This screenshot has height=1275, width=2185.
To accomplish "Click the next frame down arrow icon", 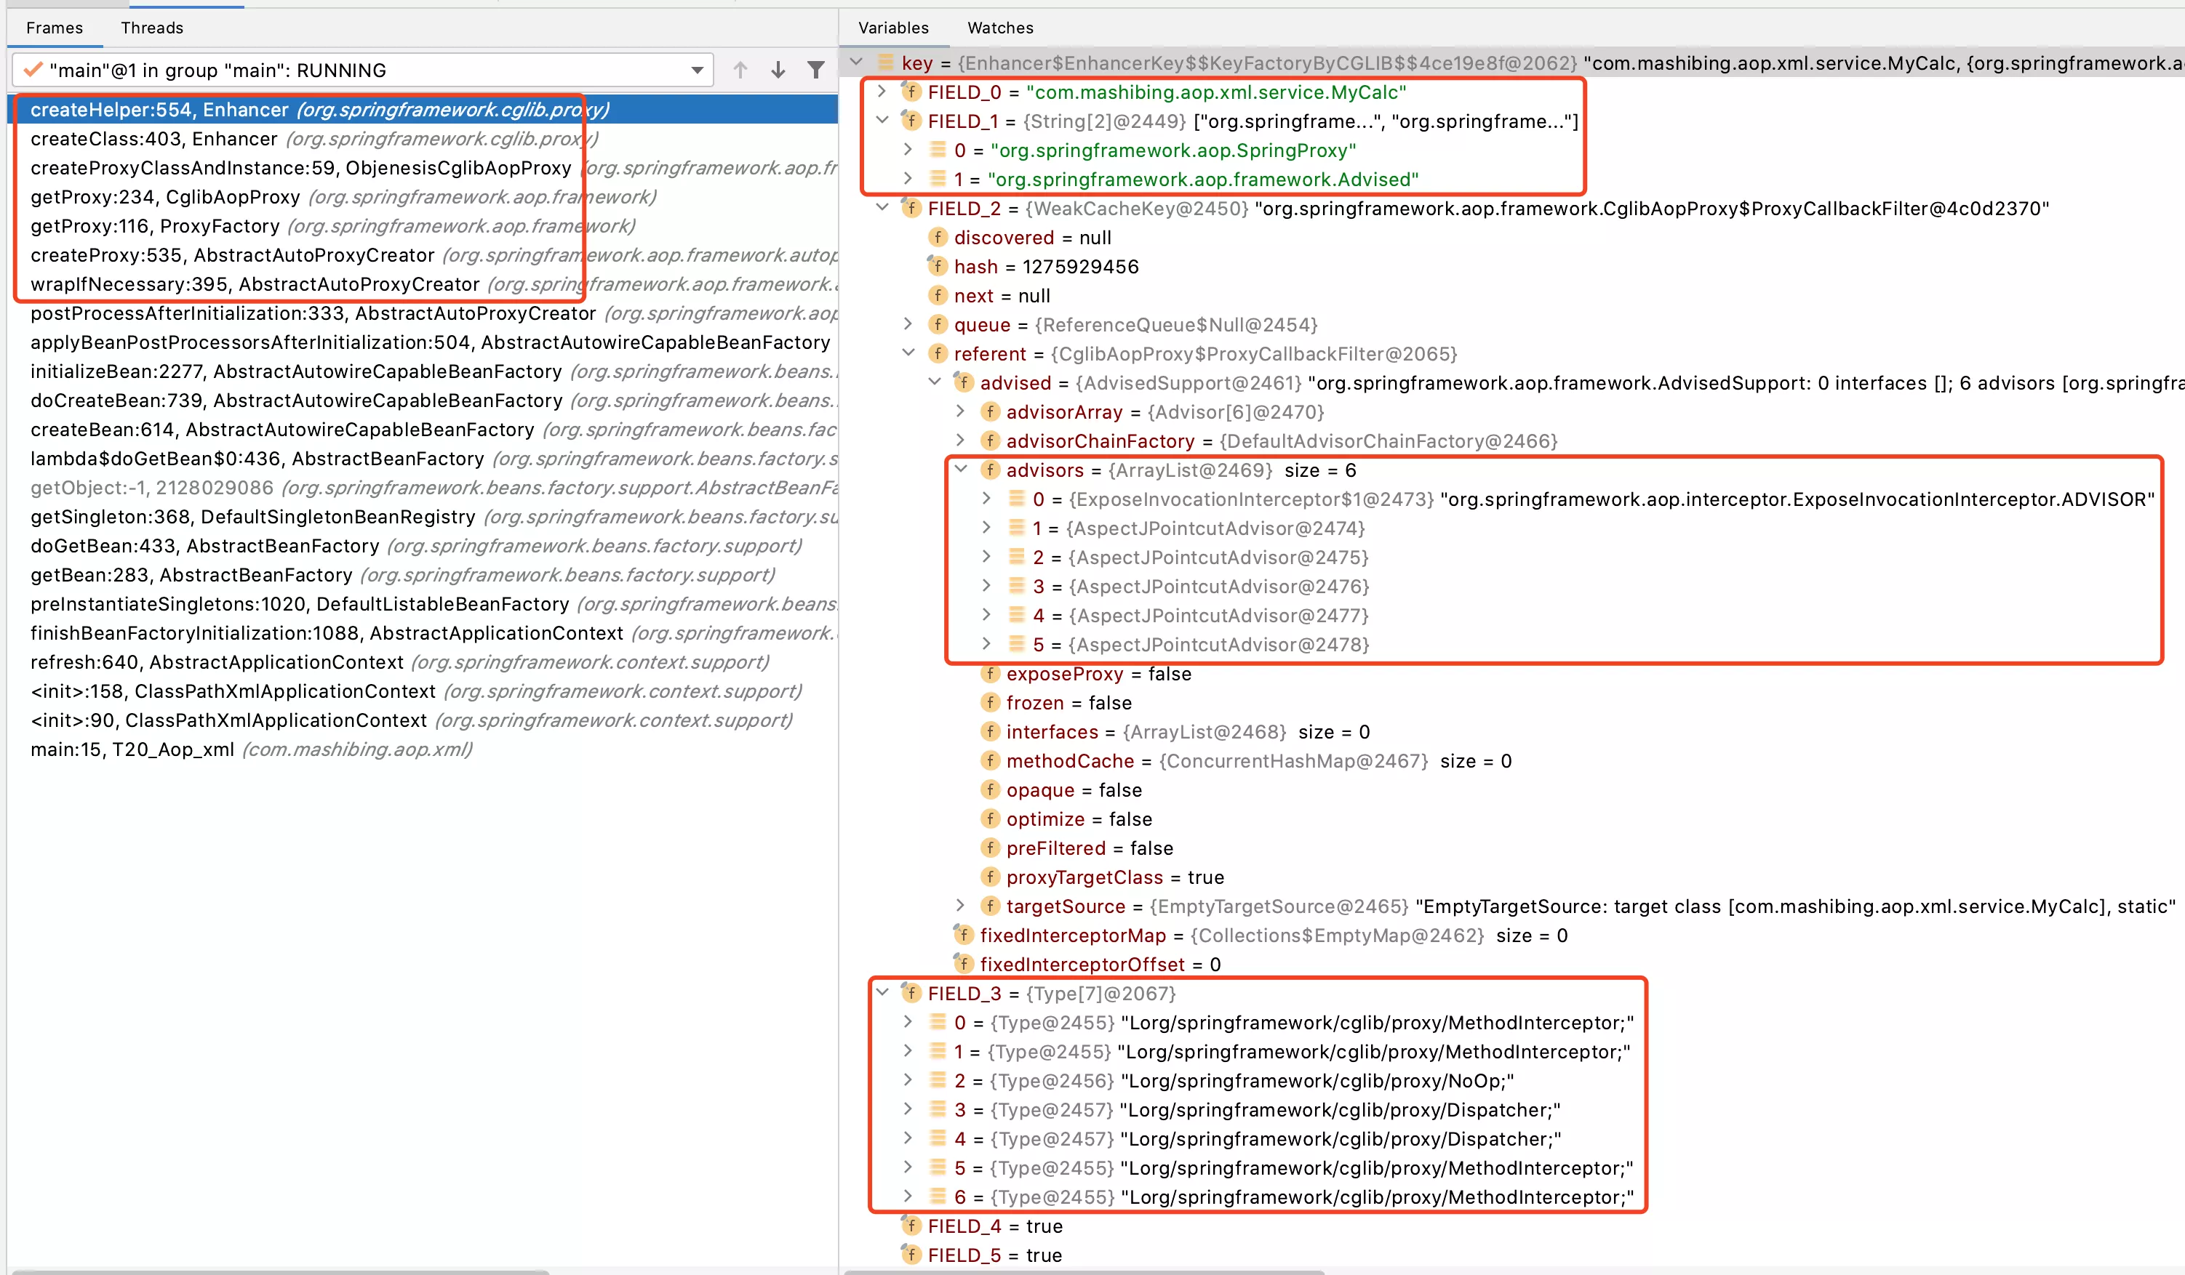I will (x=778, y=71).
